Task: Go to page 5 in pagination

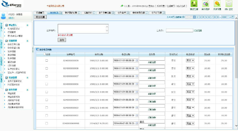Action: tap(205, 17)
